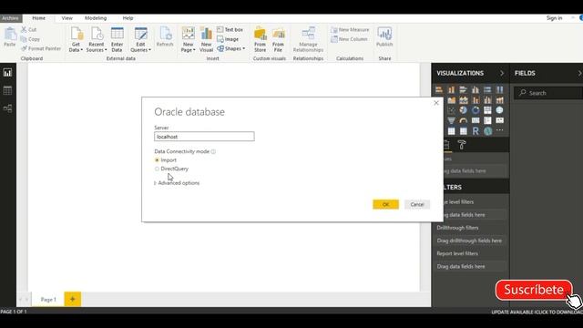This screenshot has height=328, width=583.
Task: Open the Shapes dropdown
Action: pos(230,48)
